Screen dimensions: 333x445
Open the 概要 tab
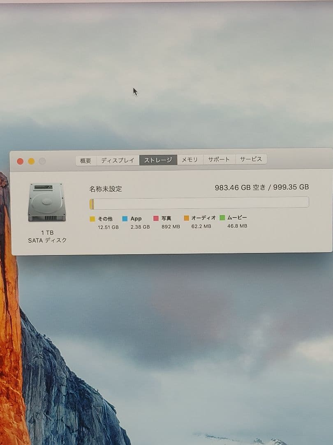point(85,160)
